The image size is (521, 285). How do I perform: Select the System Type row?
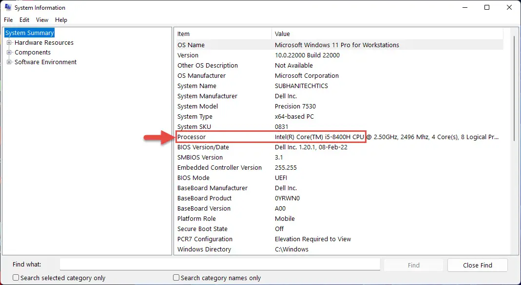[339, 117]
